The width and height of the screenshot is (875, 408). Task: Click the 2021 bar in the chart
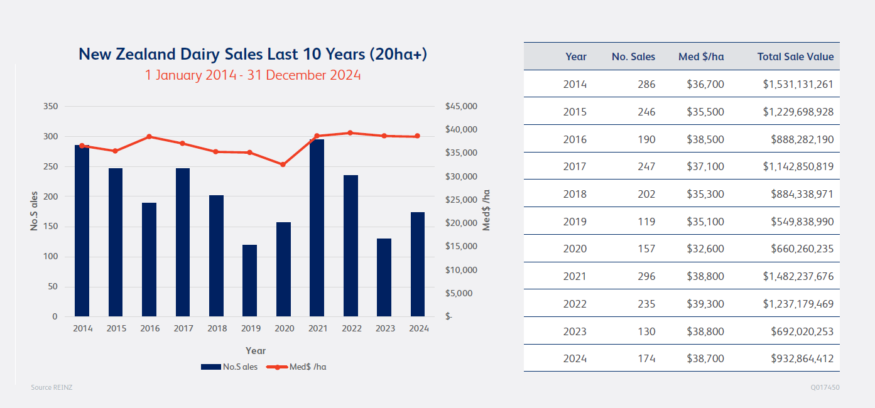point(317,229)
